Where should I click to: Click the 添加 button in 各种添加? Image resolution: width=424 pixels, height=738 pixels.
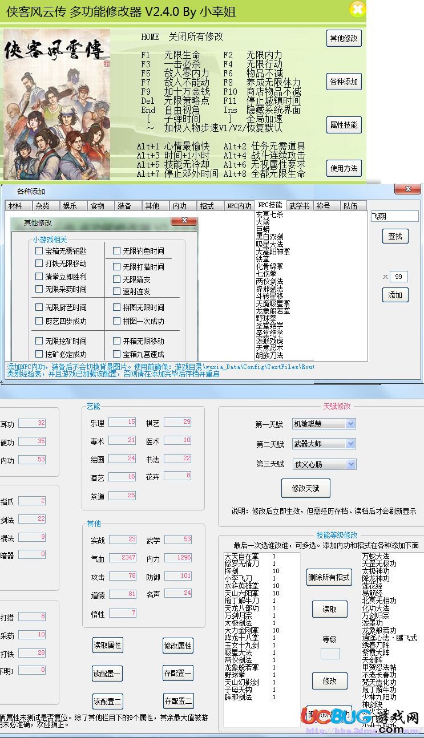[x=395, y=295]
